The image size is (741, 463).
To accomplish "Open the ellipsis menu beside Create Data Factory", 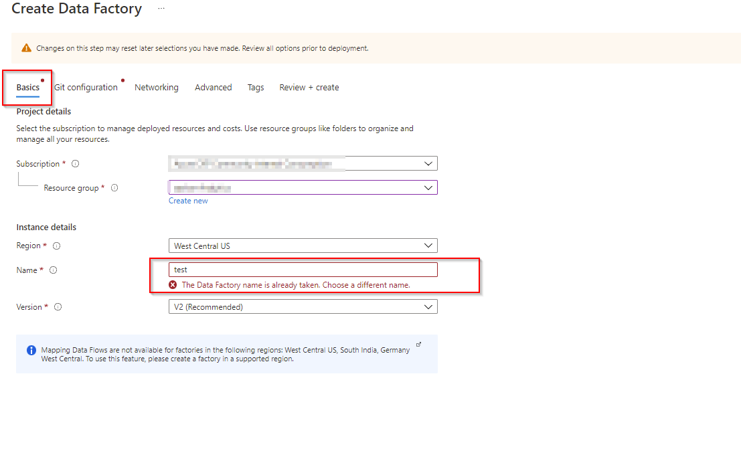I will click(161, 9).
